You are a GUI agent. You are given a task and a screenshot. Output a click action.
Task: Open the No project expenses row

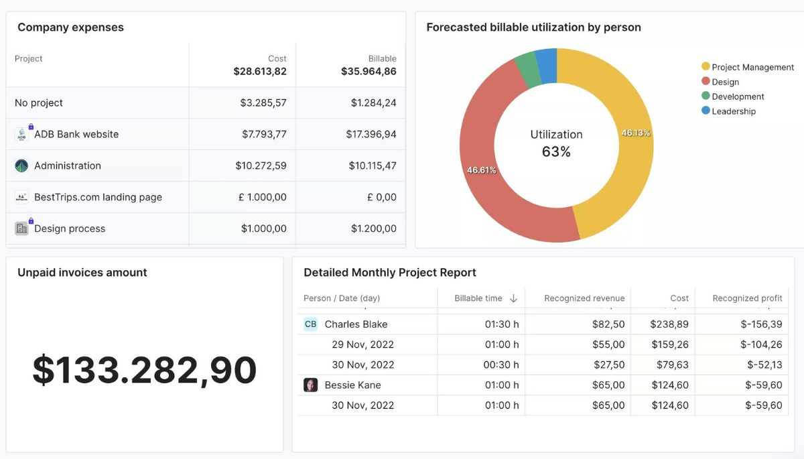point(39,103)
